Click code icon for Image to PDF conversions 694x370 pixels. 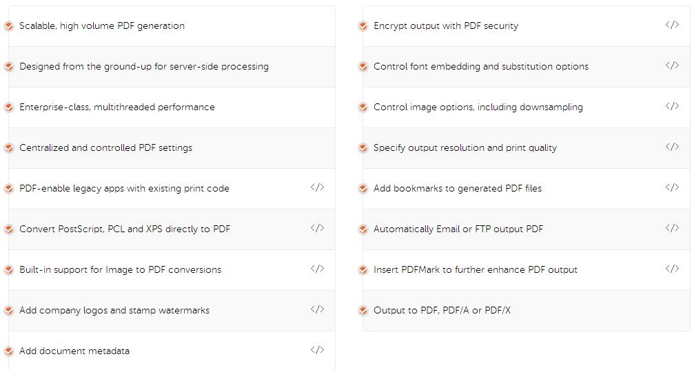(x=317, y=269)
